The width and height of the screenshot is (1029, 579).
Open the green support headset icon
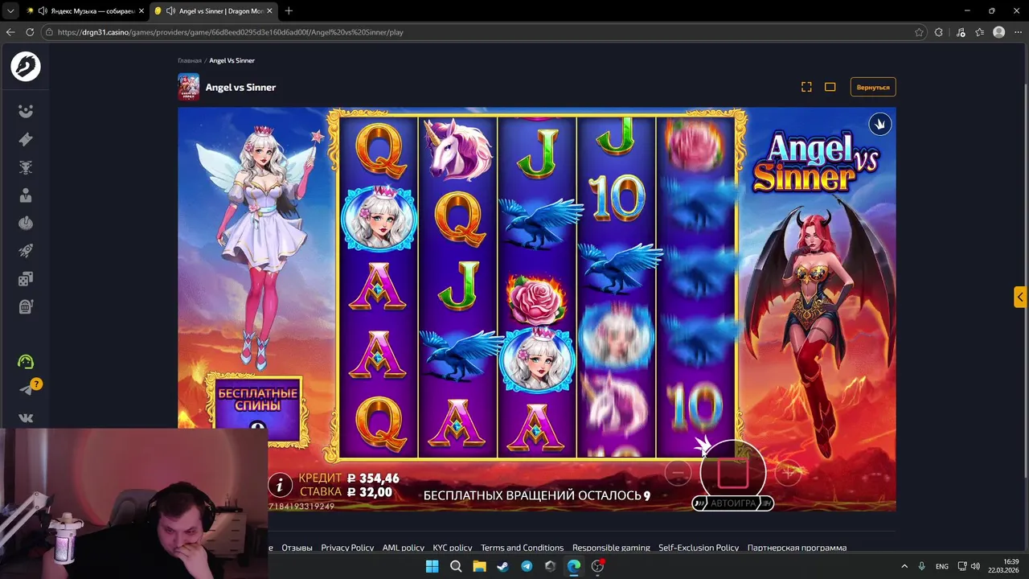click(26, 362)
